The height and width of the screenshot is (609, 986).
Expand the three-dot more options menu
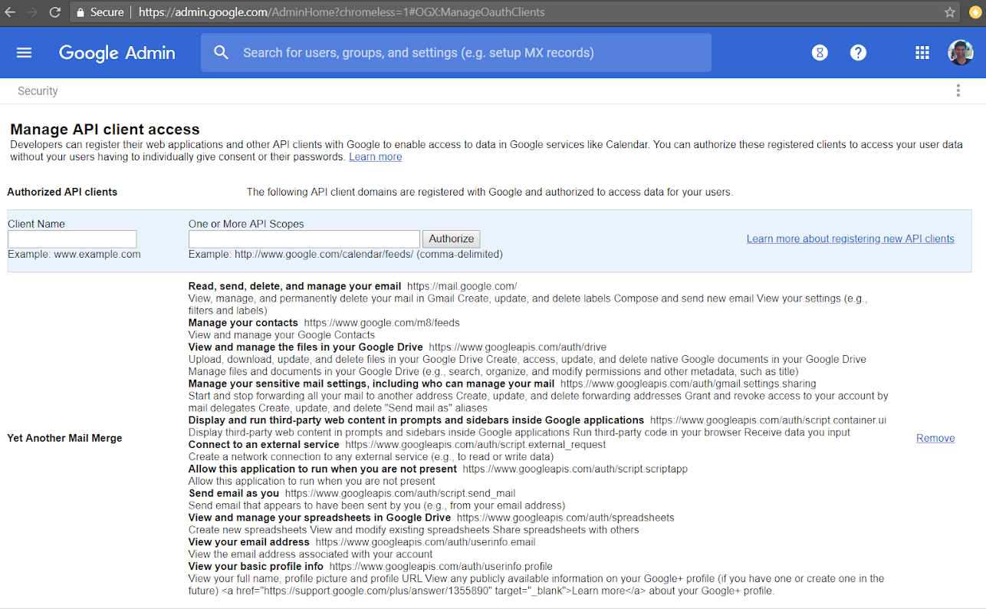coord(958,91)
